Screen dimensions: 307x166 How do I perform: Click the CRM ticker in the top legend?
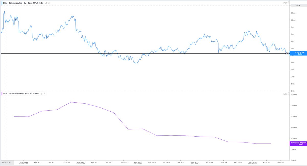[5, 3]
